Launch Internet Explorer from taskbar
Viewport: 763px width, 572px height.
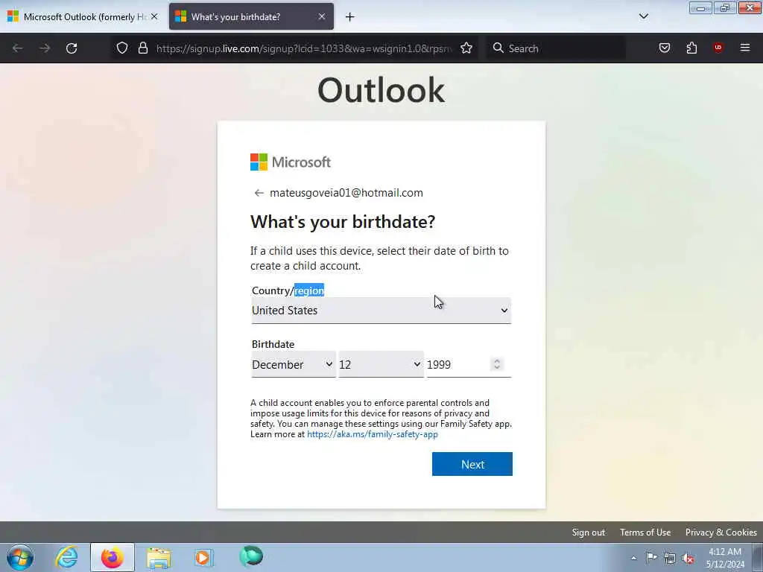[66, 557]
